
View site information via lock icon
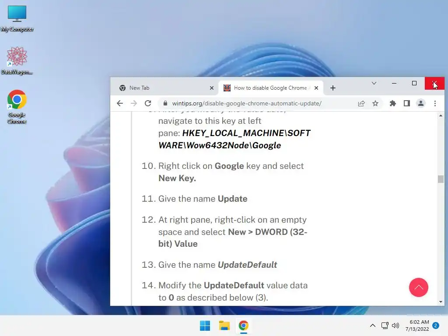(x=165, y=103)
